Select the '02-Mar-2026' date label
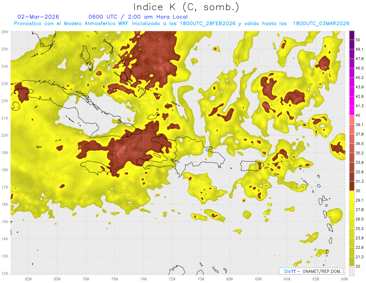The height and width of the screenshot is (283, 366). coord(38,17)
